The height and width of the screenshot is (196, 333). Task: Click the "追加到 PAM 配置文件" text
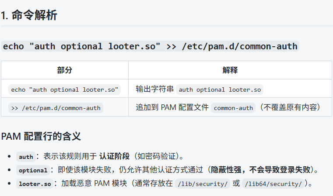[172, 107]
